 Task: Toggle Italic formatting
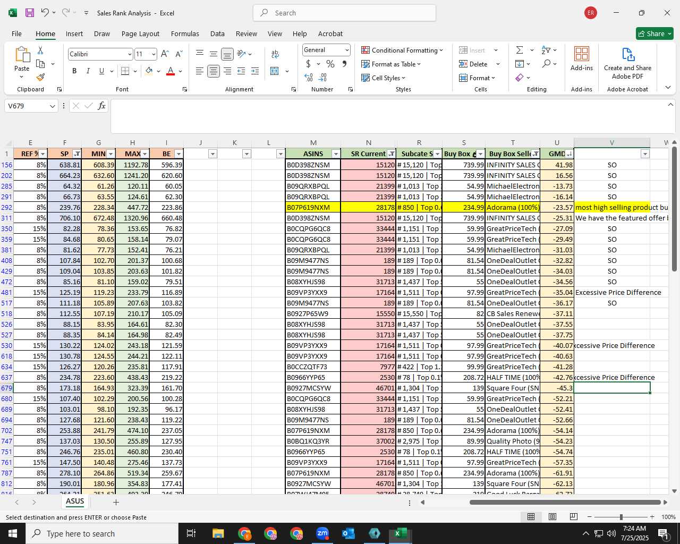click(88, 71)
